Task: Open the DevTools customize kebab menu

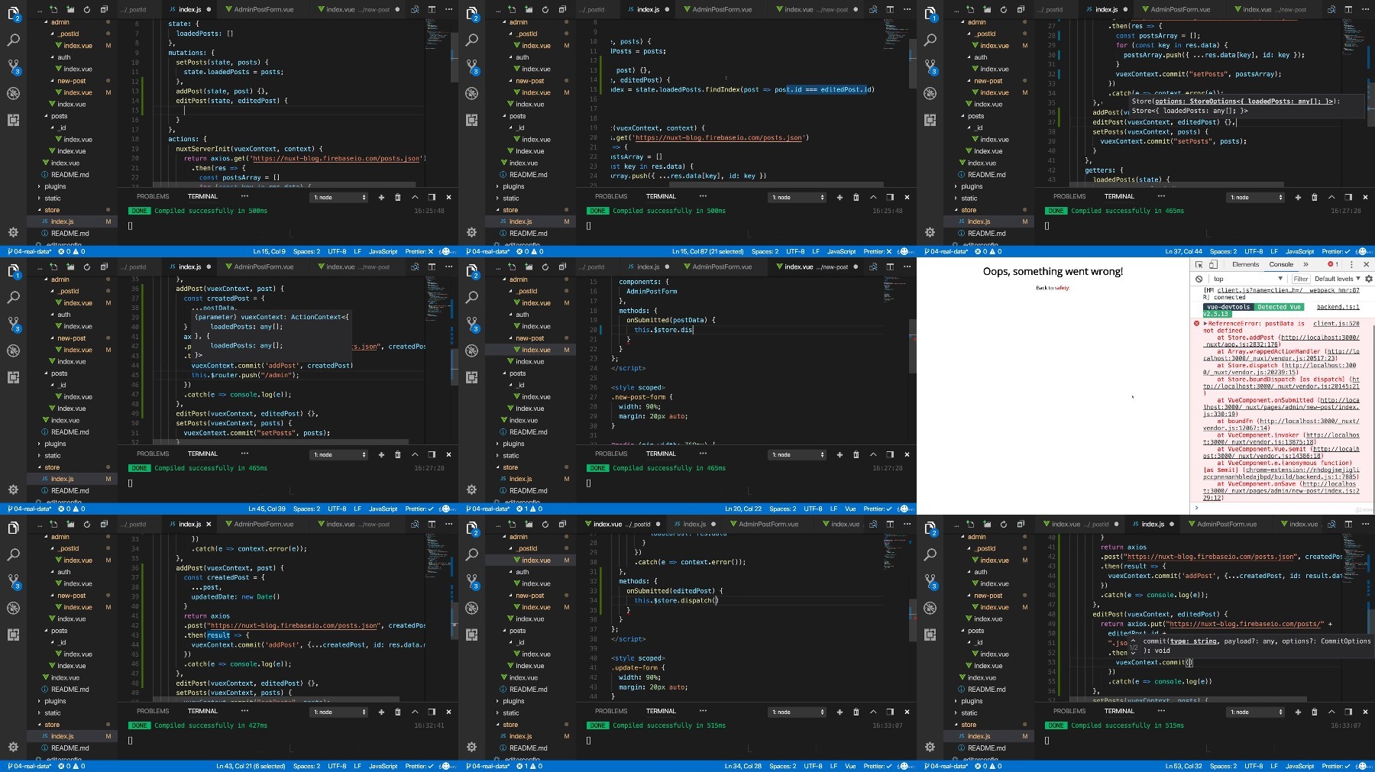Action: [x=1351, y=264]
